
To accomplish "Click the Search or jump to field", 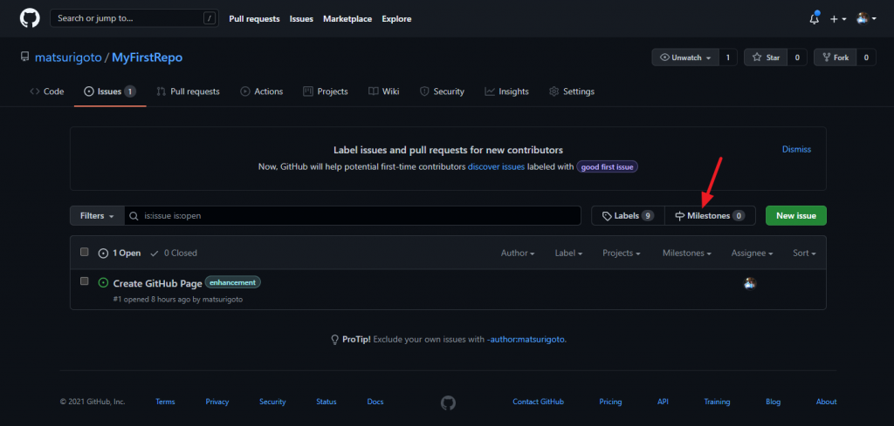I will click(134, 18).
